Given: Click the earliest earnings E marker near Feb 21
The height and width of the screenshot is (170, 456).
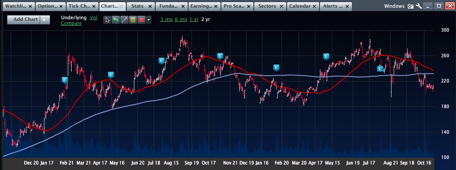Looking at the screenshot, I should tap(65, 80).
